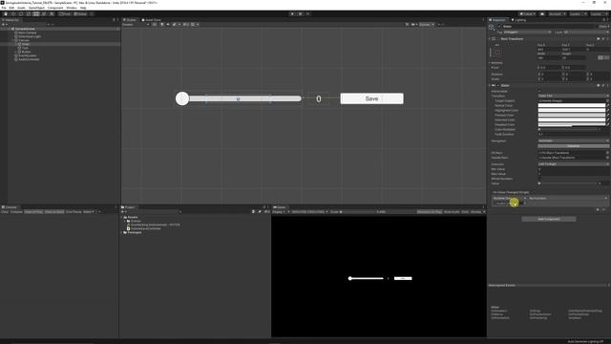611x344 pixels.
Task: Open the Account dropdown button
Action: pyautogui.click(x=558, y=14)
